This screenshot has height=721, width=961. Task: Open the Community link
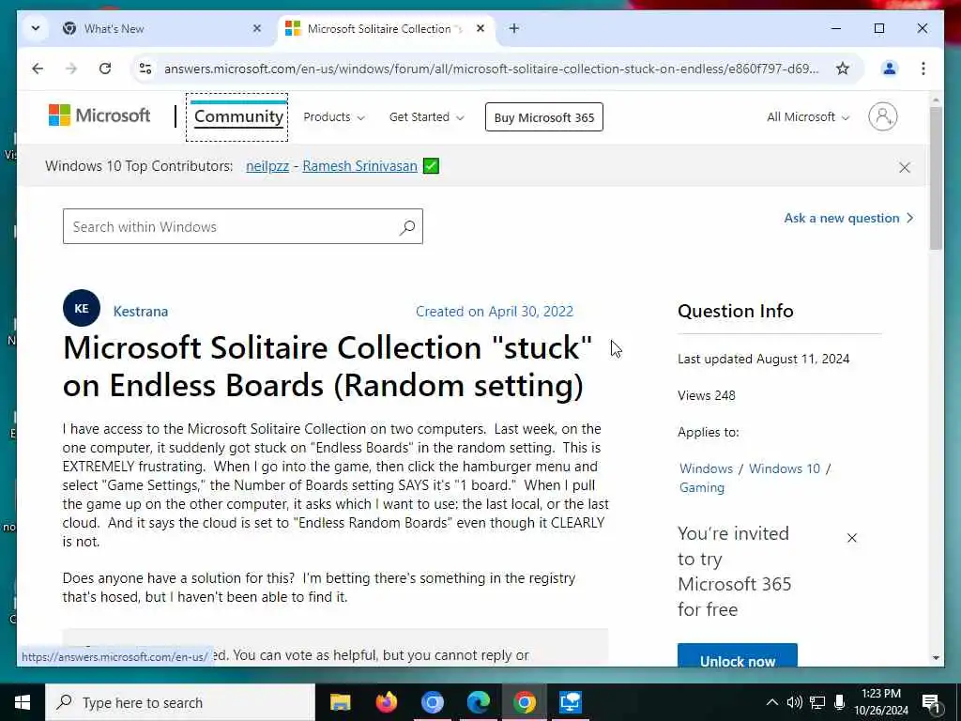coord(238,116)
